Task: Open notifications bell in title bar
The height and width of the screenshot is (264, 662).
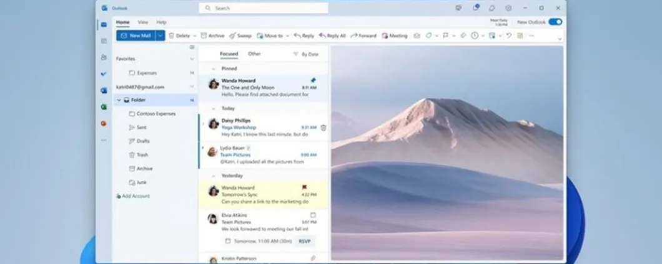Action: pyautogui.click(x=475, y=8)
